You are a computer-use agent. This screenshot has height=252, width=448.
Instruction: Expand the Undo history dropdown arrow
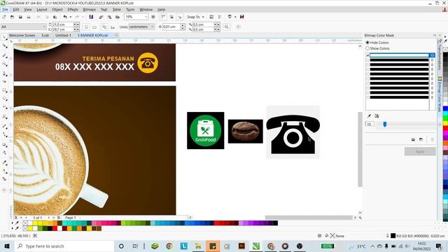point(70,17)
